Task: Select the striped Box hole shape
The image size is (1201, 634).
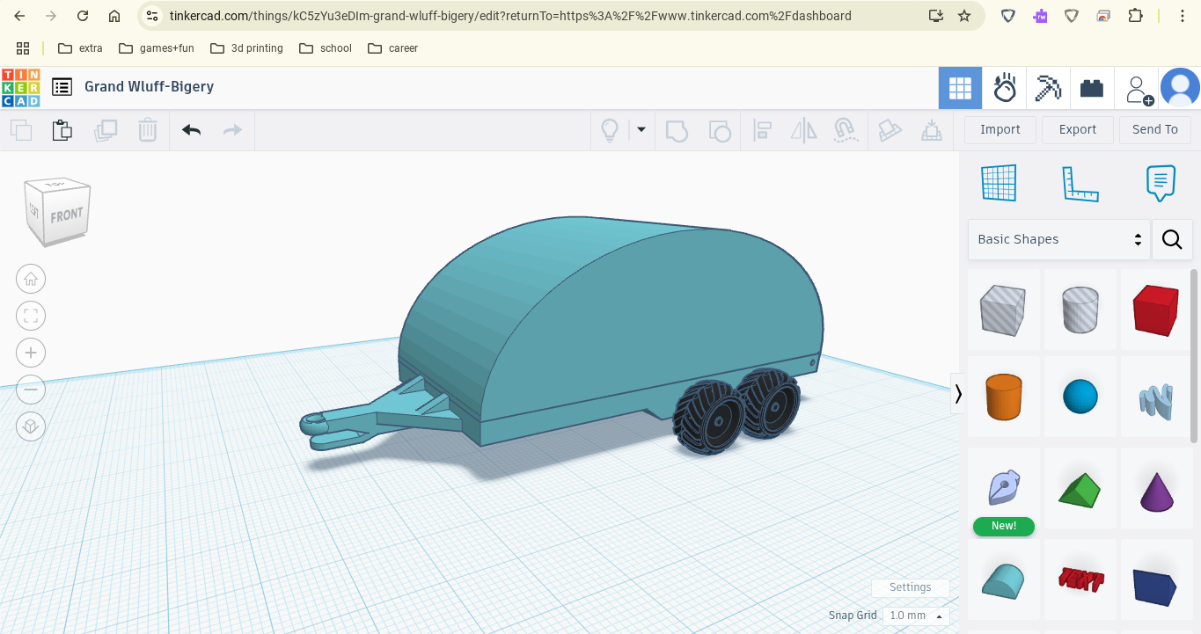Action: point(1004,310)
